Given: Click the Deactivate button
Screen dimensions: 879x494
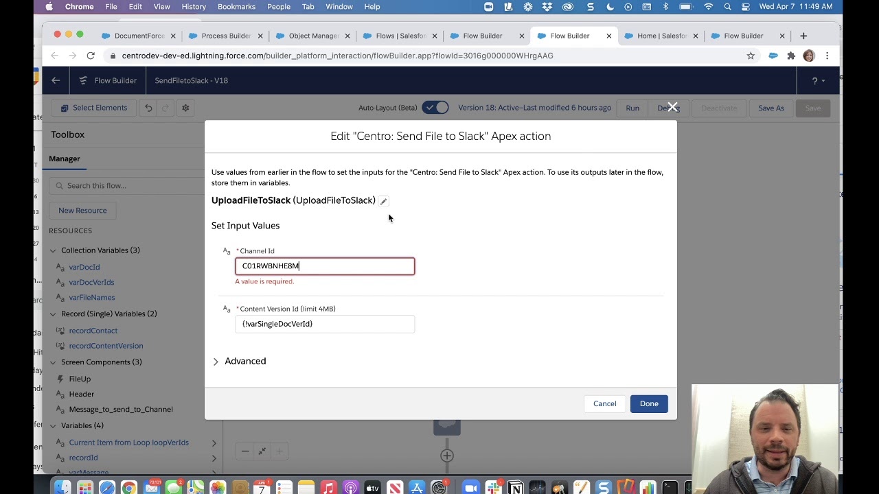Looking at the screenshot, I should [719, 108].
